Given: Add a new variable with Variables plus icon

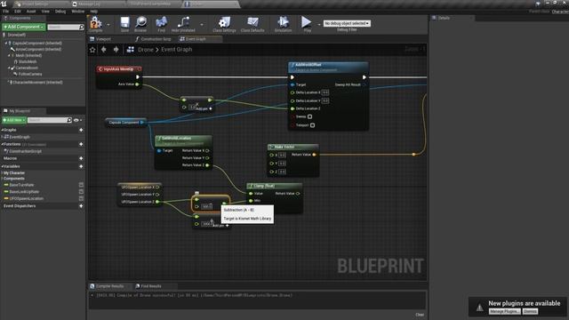Looking at the screenshot, I should tap(81, 166).
